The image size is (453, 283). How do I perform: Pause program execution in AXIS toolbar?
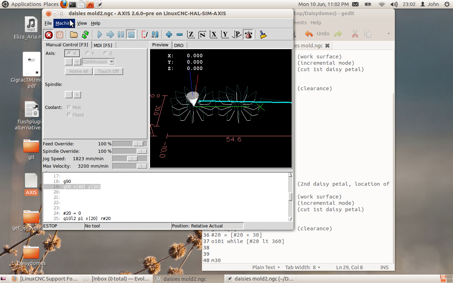(x=121, y=35)
